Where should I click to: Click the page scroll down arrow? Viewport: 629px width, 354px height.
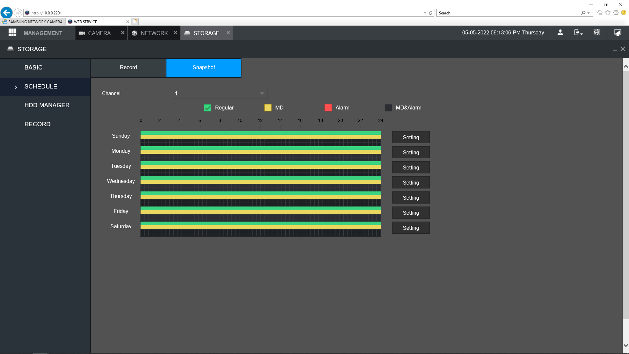626,345
